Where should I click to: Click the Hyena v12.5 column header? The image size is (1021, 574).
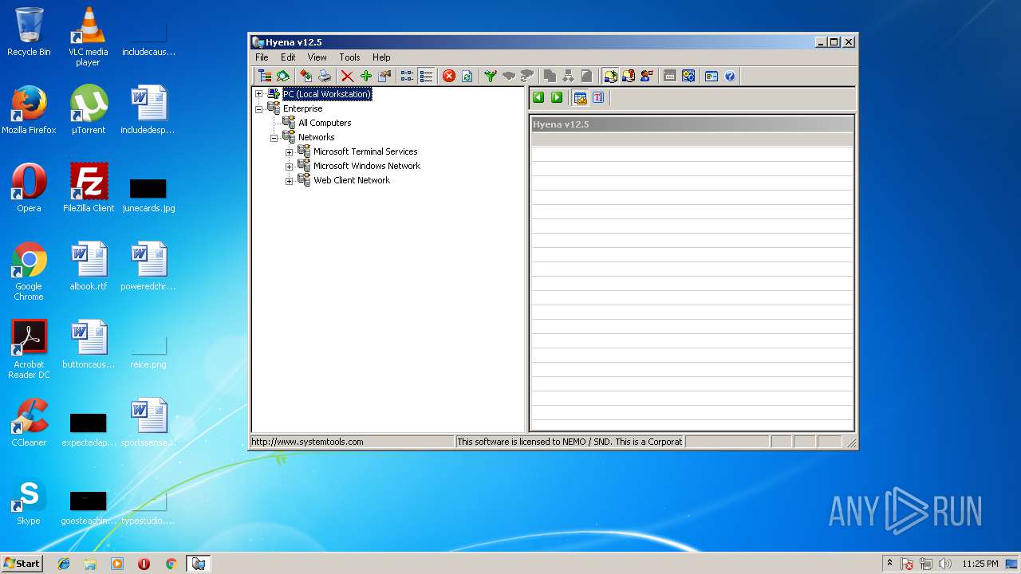[692, 124]
